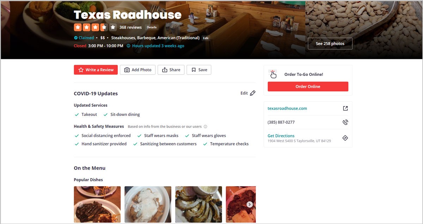Click the phone call icon

click(x=345, y=122)
